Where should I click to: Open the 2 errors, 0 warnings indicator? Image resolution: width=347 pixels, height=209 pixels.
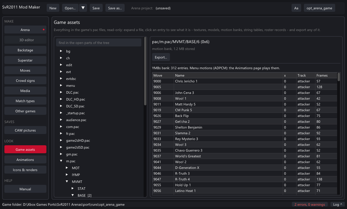[x=310, y=204]
